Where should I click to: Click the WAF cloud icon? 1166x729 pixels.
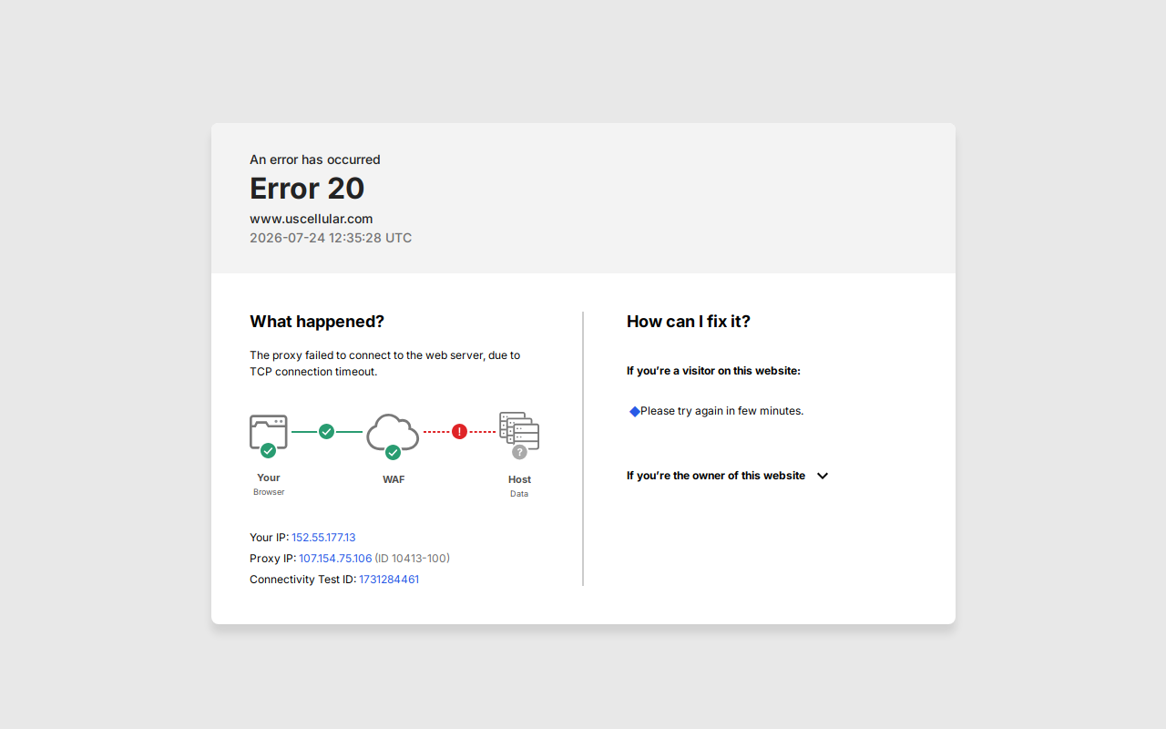pyautogui.click(x=393, y=432)
